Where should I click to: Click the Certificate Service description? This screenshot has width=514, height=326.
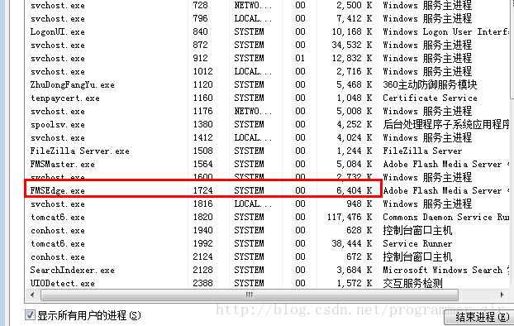[430, 98]
